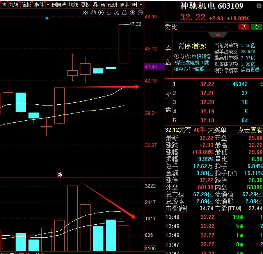Click bid volume 45342
This screenshot has height=254, width=263.
(240, 84)
